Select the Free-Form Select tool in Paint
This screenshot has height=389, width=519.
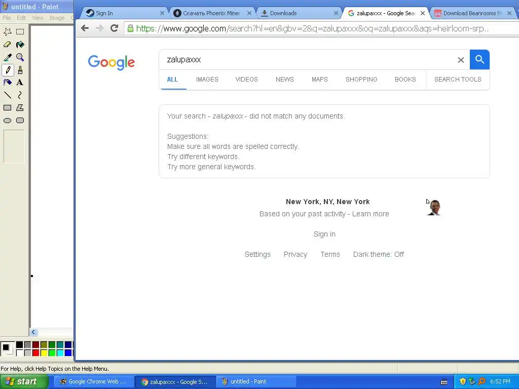[7, 32]
